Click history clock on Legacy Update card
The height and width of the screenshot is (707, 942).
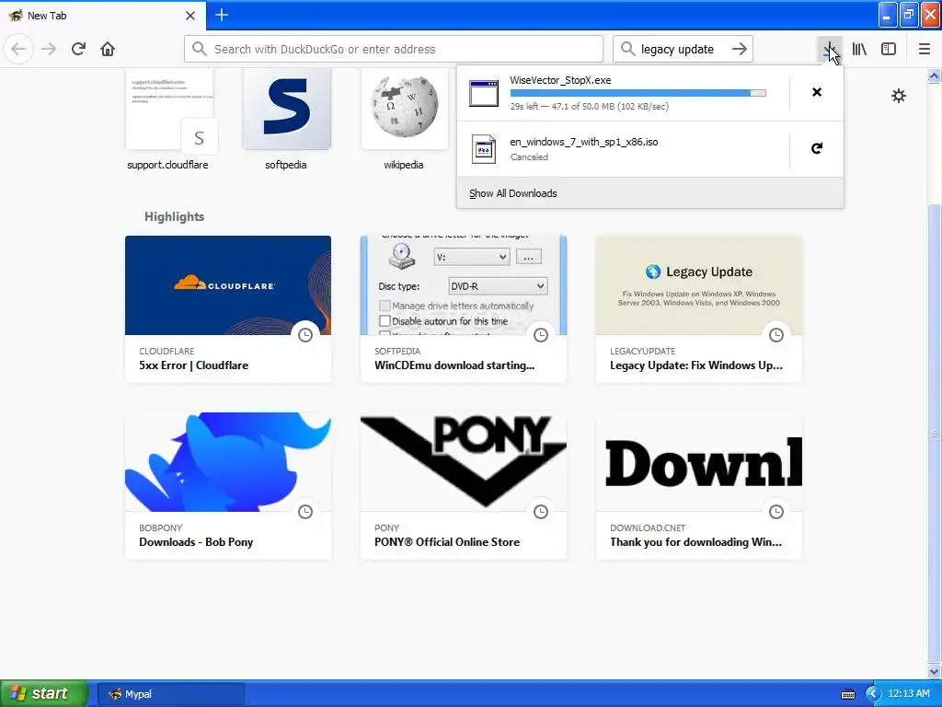pos(776,335)
